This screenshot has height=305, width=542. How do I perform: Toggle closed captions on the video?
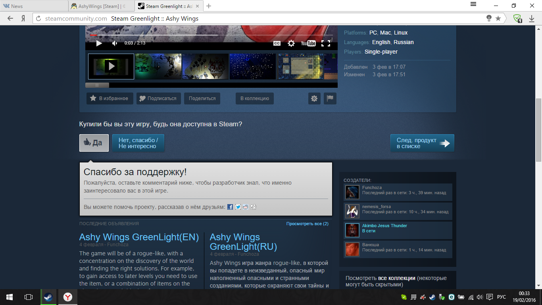(277, 43)
